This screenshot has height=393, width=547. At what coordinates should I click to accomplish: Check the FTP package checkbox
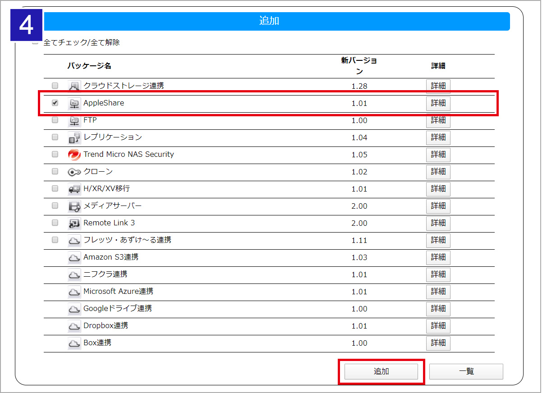click(x=55, y=120)
